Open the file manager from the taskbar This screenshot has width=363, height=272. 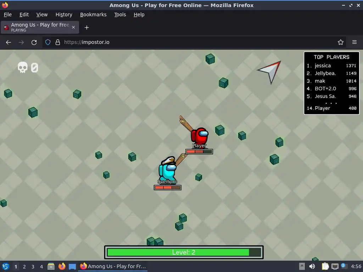click(51, 266)
